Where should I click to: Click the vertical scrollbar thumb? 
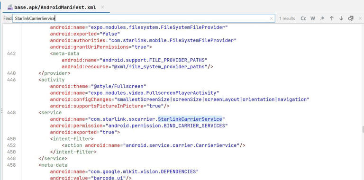pos(363,129)
